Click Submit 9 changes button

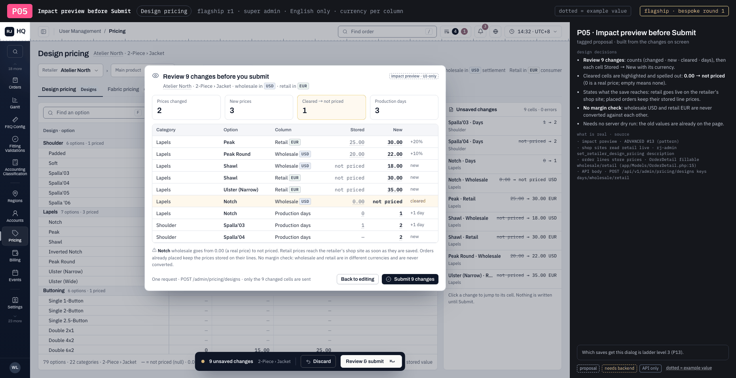pyautogui.click(x=410, y=279)
